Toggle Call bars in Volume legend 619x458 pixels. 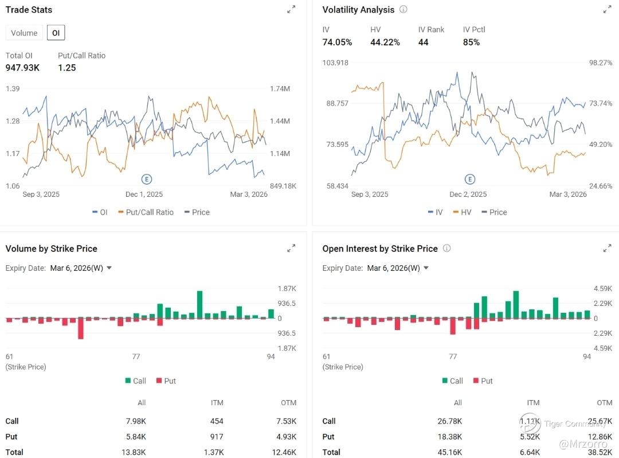[135, 381]
